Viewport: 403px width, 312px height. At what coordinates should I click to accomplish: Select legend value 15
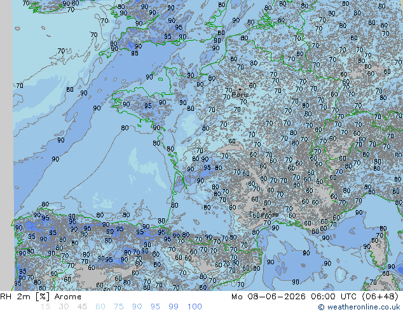click(x=46, y=307)
